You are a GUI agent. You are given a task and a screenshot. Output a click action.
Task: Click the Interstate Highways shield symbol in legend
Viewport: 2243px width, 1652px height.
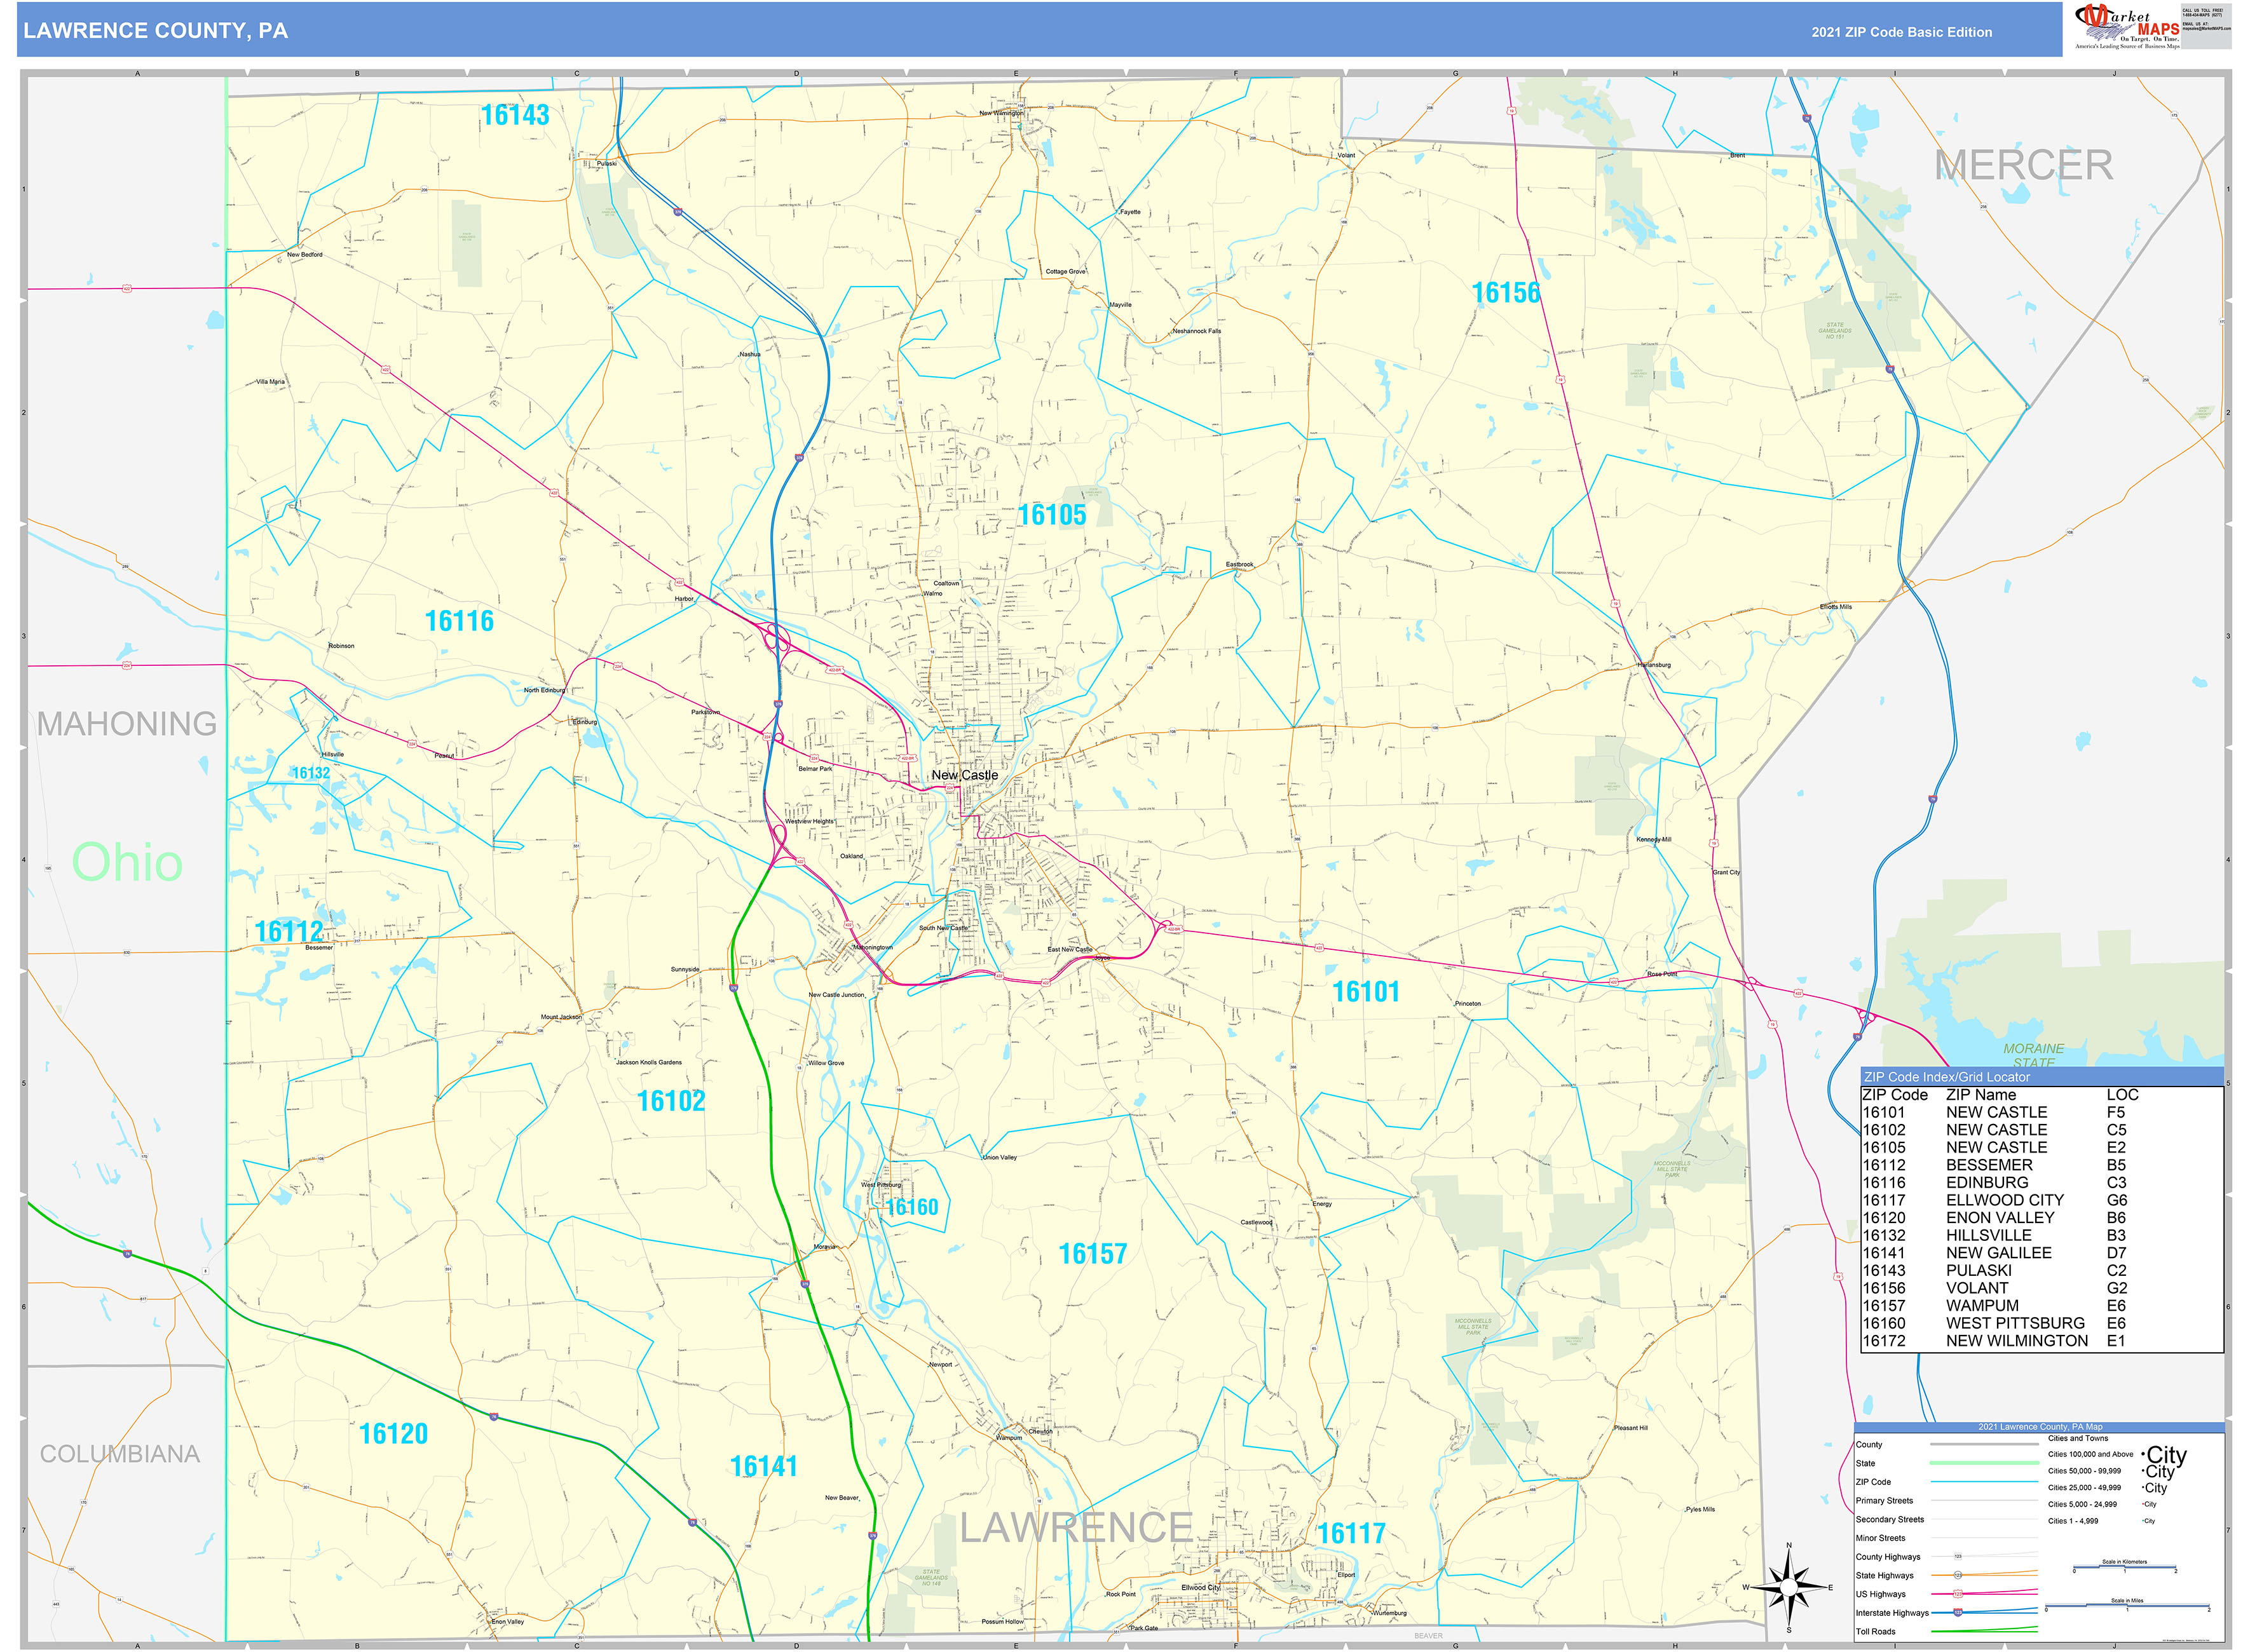(x=1959, y=1614)
